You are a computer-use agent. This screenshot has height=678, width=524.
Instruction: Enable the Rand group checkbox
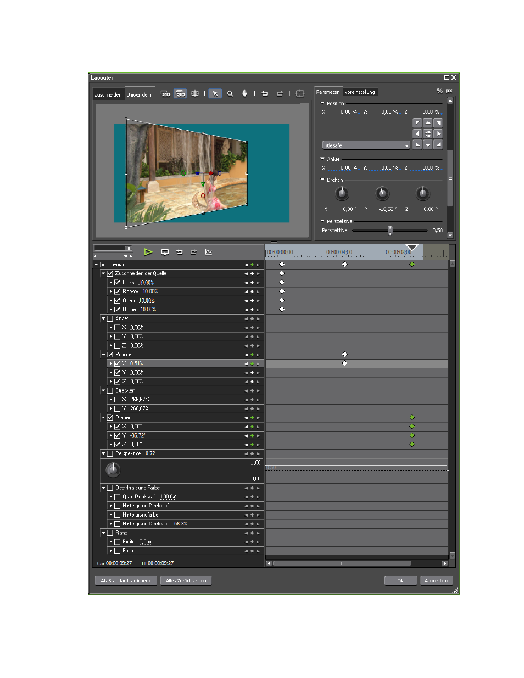click(x=110, y=533)
